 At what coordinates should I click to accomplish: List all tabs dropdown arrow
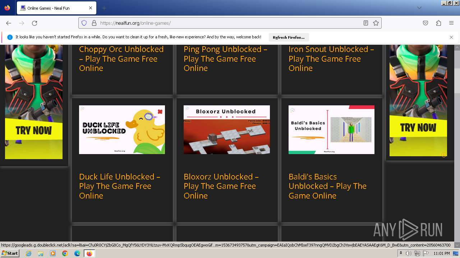(x=419, y=8)
